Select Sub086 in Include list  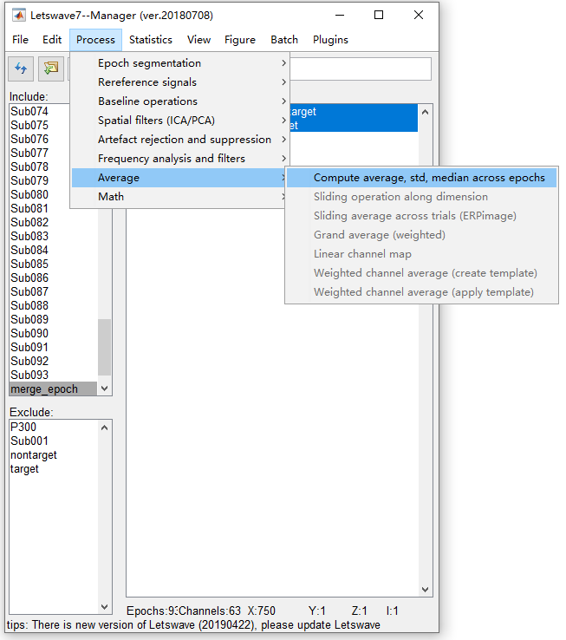point(54,278)
